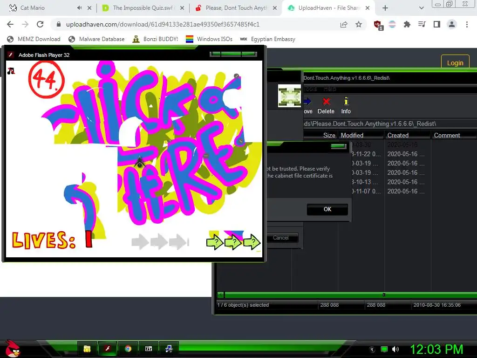Click the 12:03 PM taskbar clock
Screen dimensions: 477x358
[x=436, y=349]
